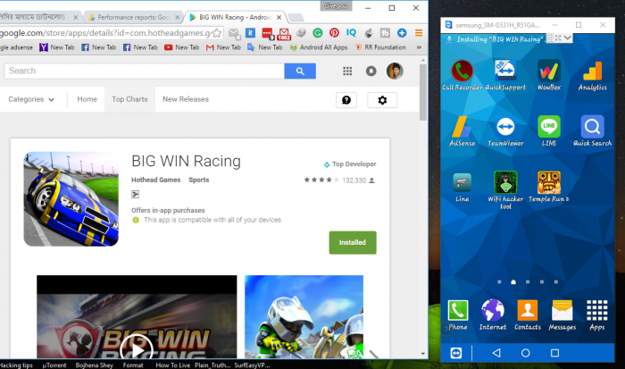This screenshot has height=369, width=625.
Task: Open Google apps grid icon
Action: click(347, 71)
